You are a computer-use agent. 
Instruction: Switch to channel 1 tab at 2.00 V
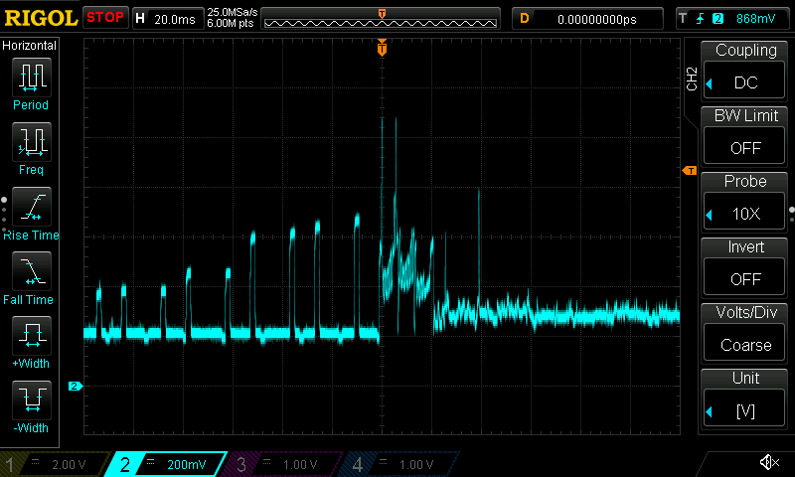50,464
